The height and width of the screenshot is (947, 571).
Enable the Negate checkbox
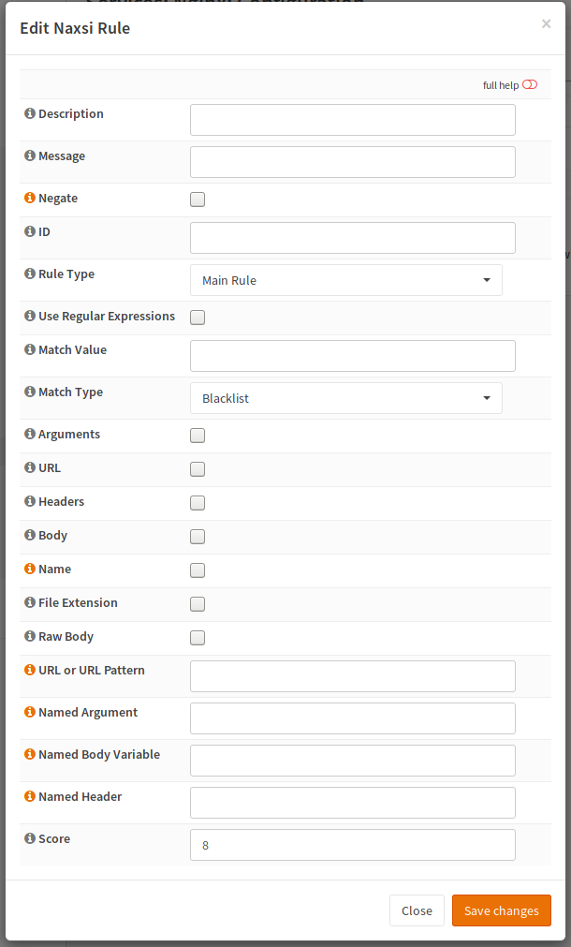pyautogui.click(x=198, y=200)
